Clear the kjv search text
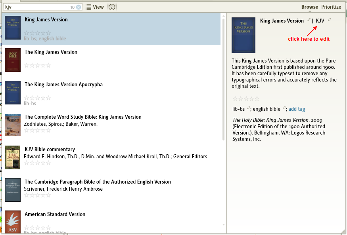The height and width of the screenshot is (235, 347). [x=79, y=7]
